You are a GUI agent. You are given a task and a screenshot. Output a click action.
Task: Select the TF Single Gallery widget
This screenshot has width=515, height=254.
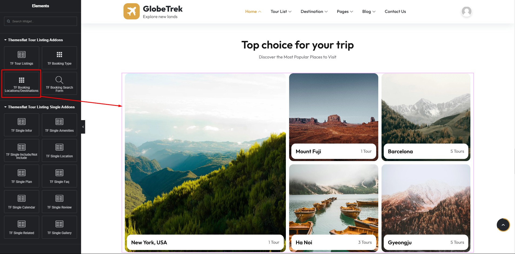pyautogui.click(x=59, y=227)
